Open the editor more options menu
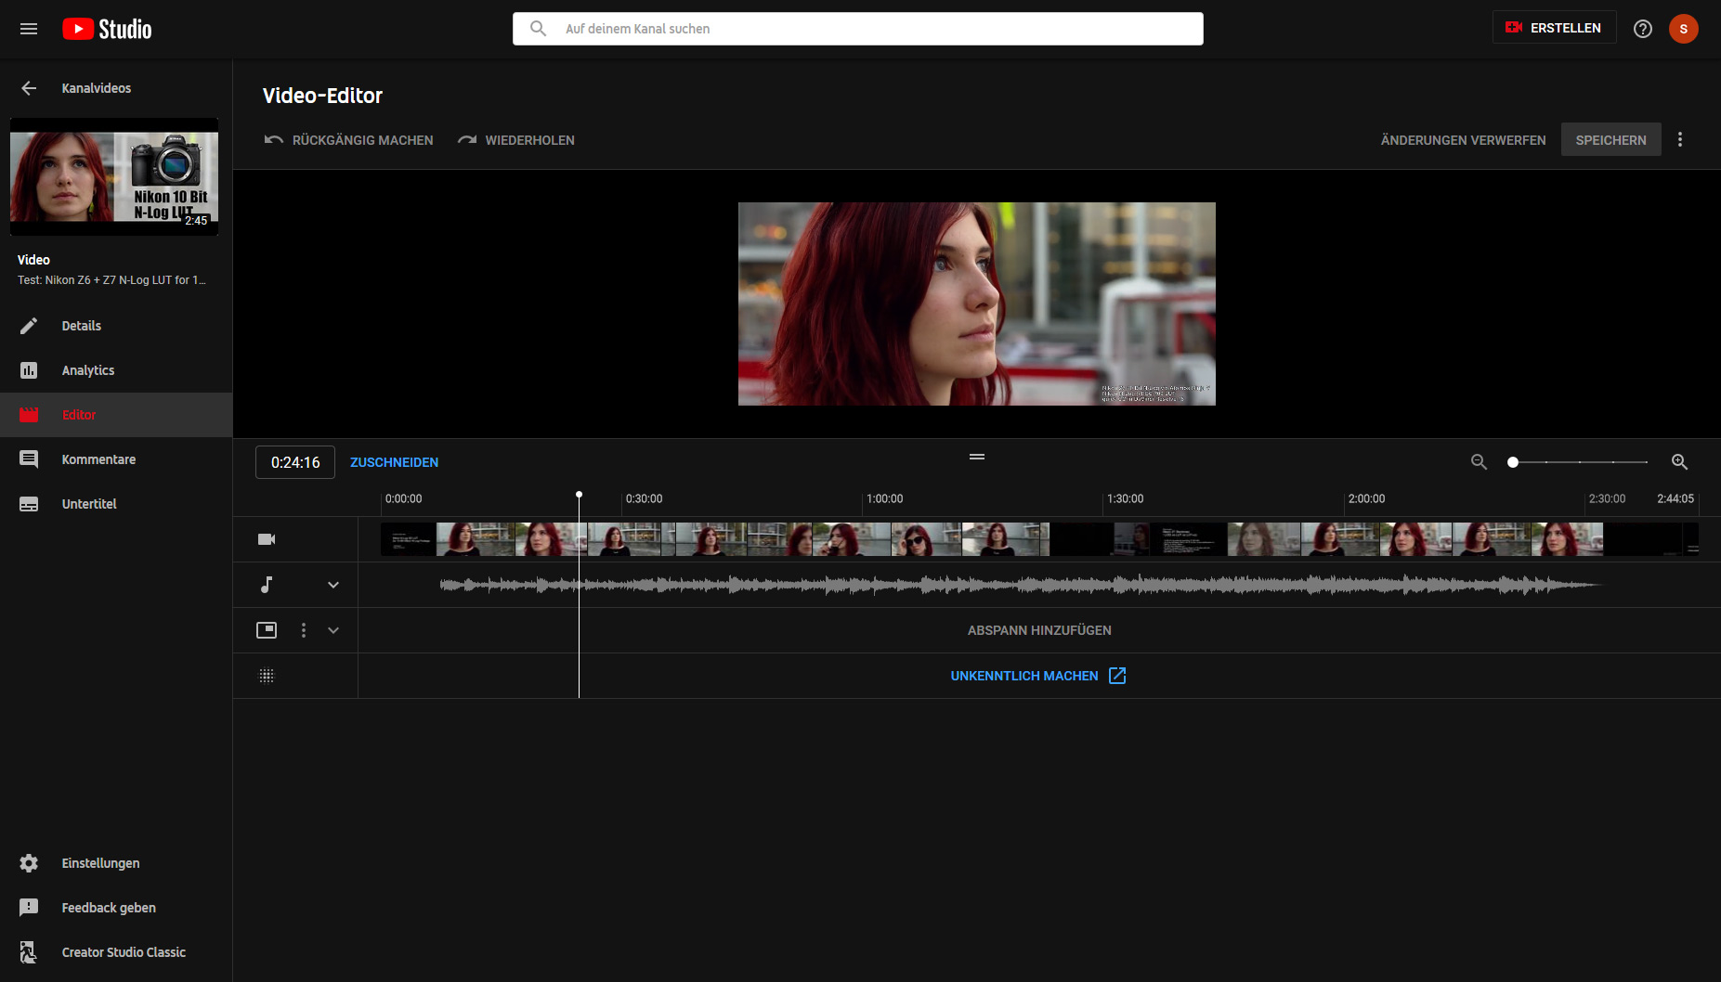The height and width of the screenshot is (982, 1721). pos(1679,139)
